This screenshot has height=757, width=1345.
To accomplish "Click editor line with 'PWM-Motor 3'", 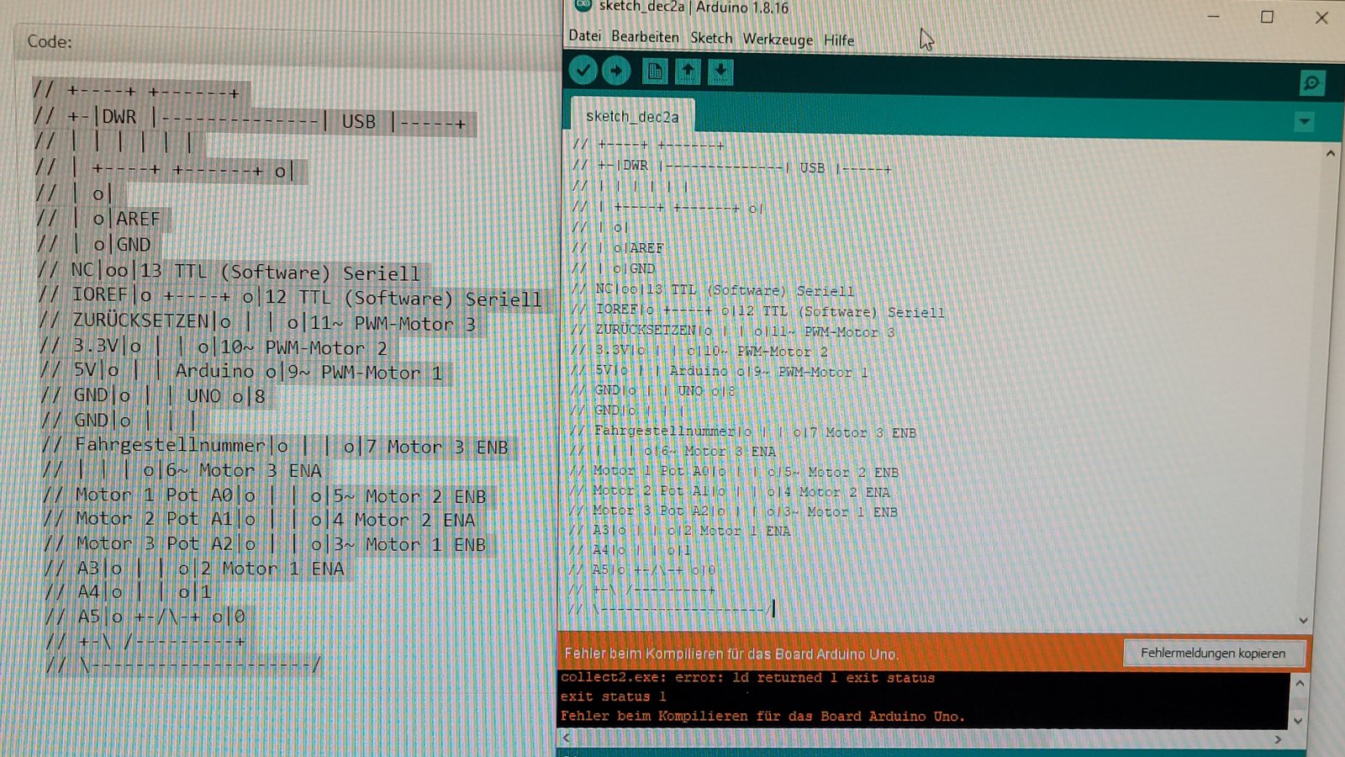I will pyautogui.click(x=733, y=331).
